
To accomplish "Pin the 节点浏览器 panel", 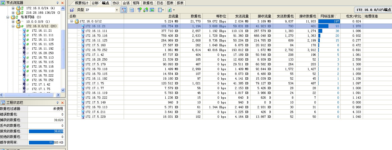I will click(58, 3).
